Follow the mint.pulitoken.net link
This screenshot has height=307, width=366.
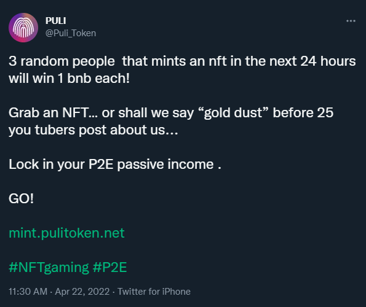tap(66, 233)
